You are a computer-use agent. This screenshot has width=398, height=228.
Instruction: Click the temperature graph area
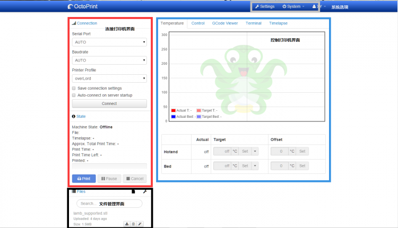247,76
